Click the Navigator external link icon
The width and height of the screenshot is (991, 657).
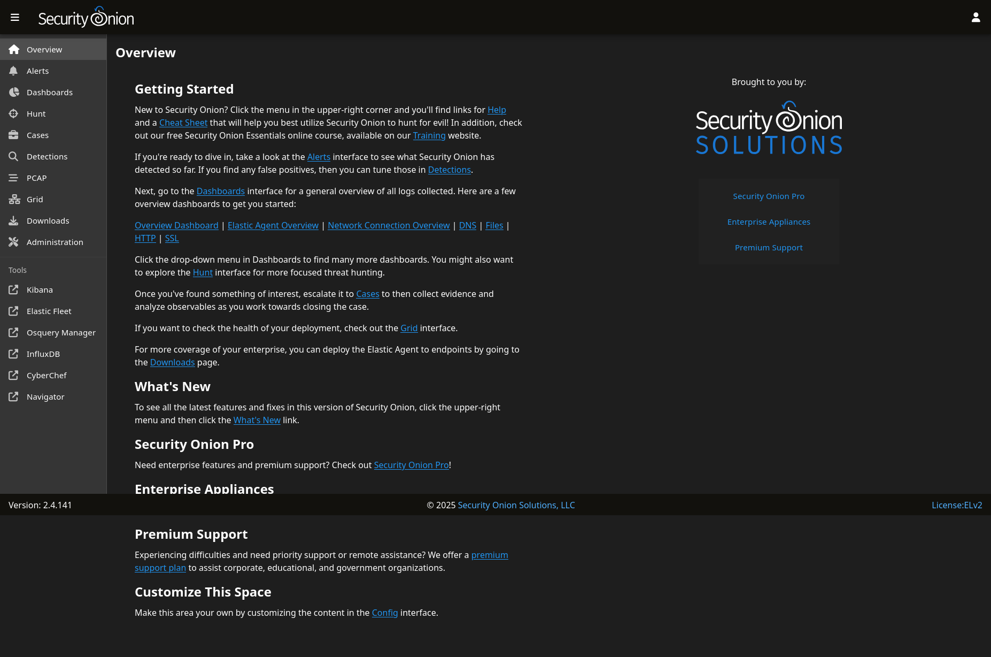click(14, 396)
